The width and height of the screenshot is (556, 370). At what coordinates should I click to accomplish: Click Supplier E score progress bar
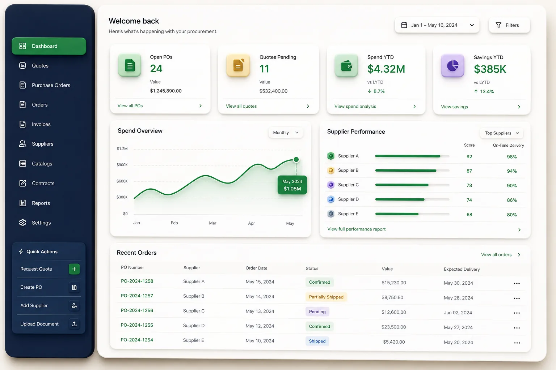click(x=412, y=214)
